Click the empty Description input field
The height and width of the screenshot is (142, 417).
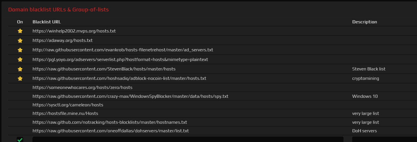[385, 139]
